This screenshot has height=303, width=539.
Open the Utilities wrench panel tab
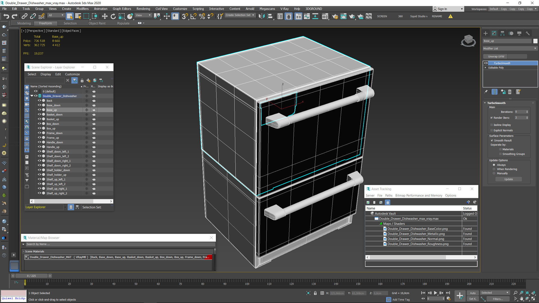click(528, 33)
